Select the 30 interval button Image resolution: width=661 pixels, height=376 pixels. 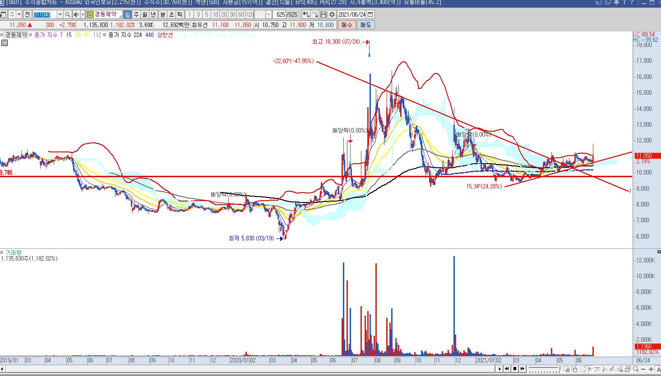pos(232,14)
